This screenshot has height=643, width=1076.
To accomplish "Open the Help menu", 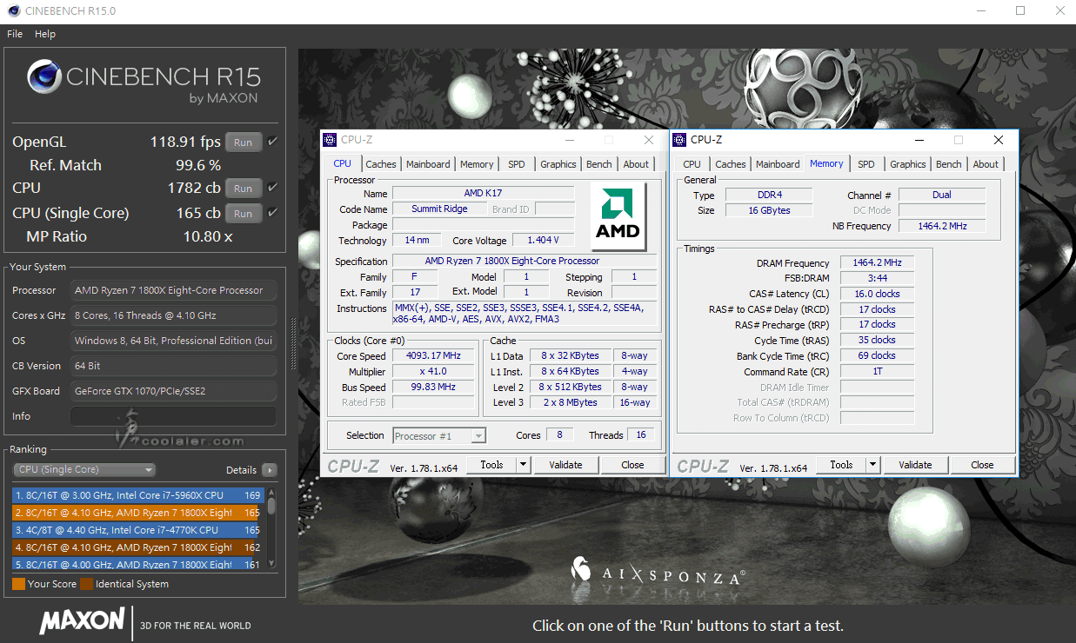I will coord(45,34).
